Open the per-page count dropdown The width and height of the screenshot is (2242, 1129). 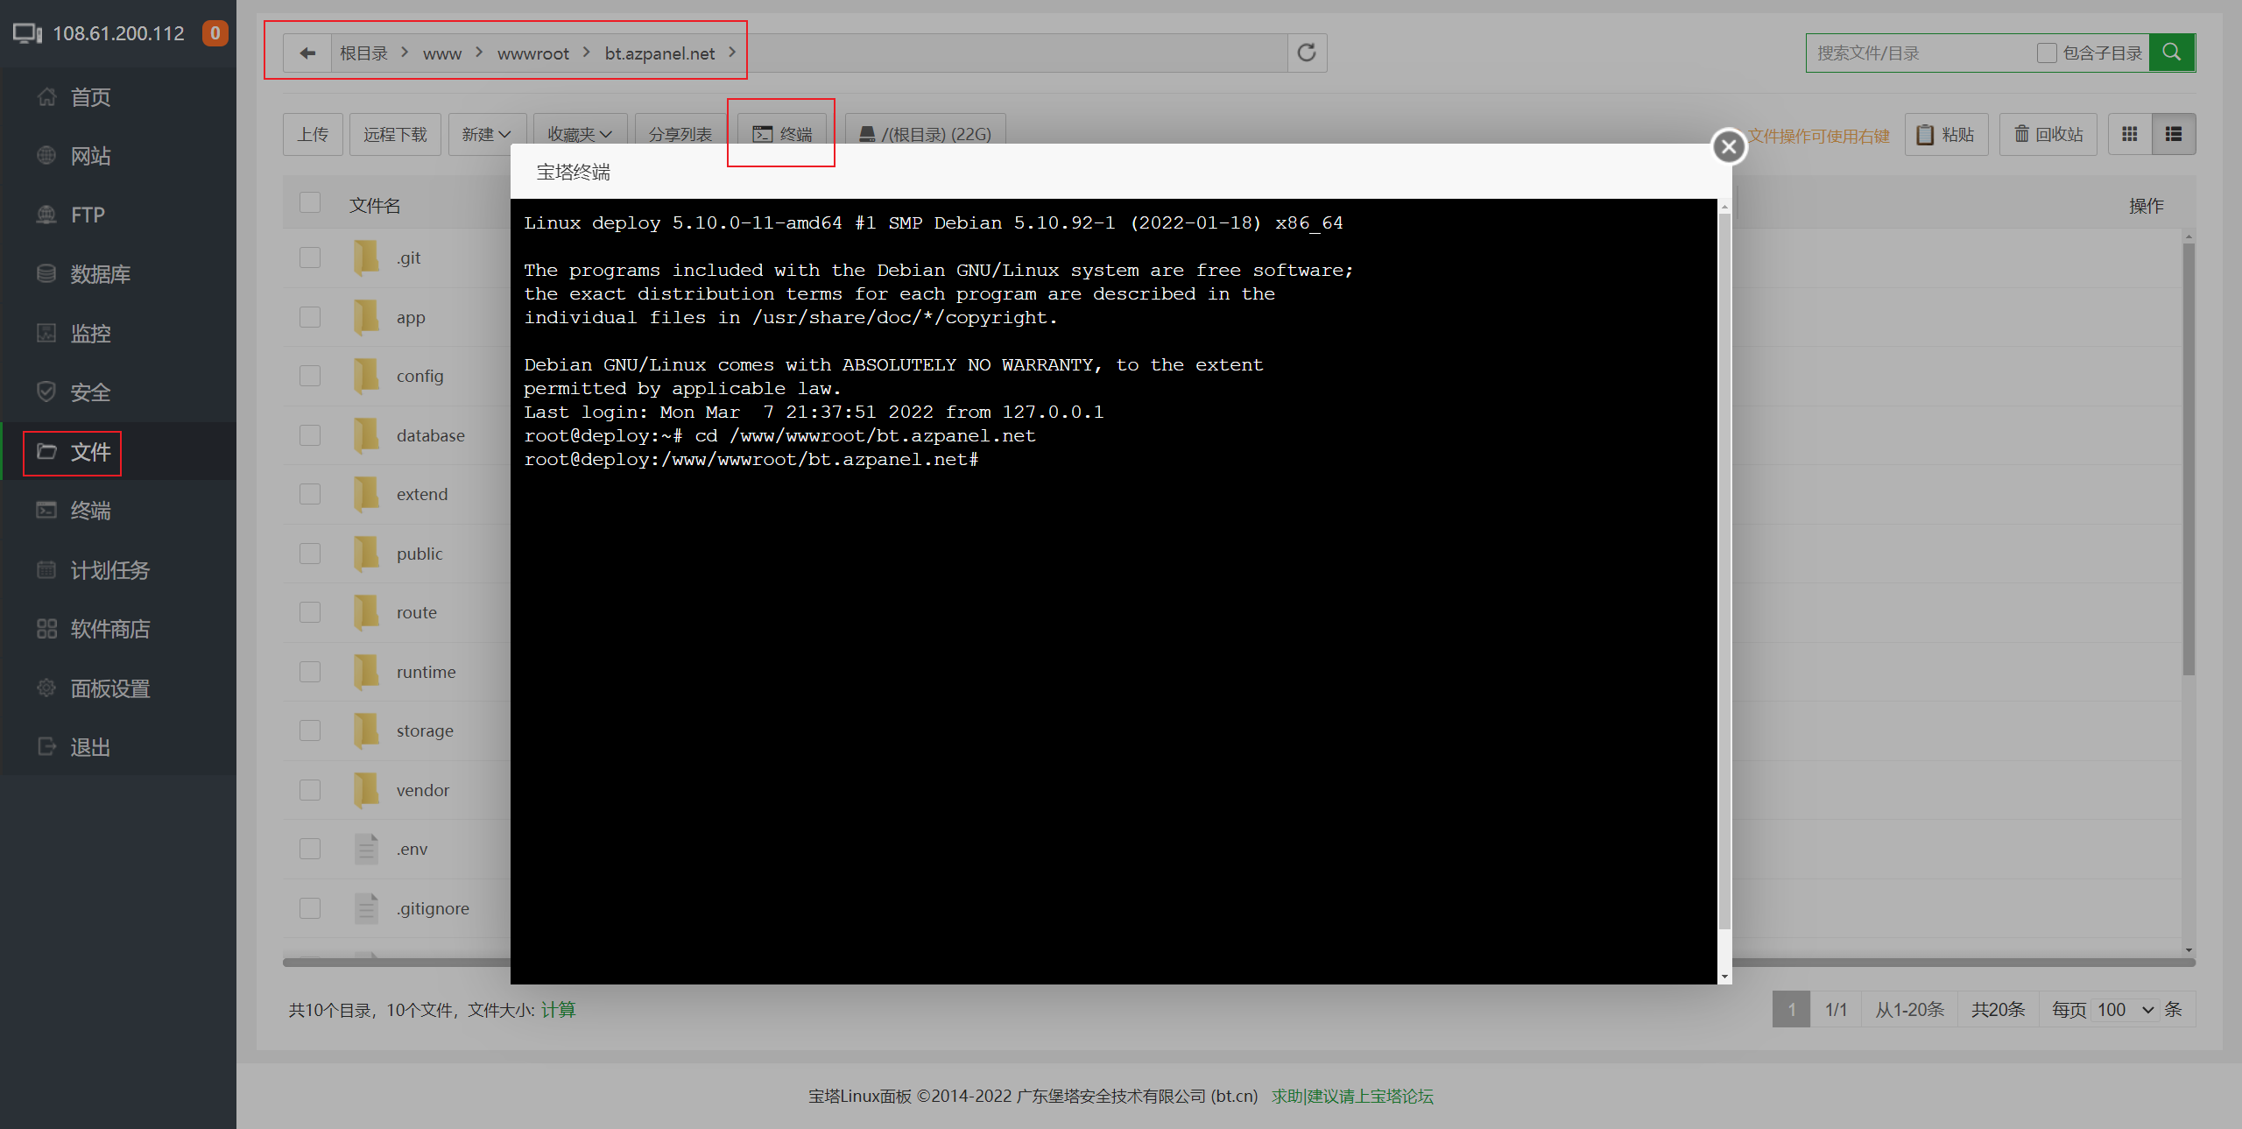[2126, 1010]
